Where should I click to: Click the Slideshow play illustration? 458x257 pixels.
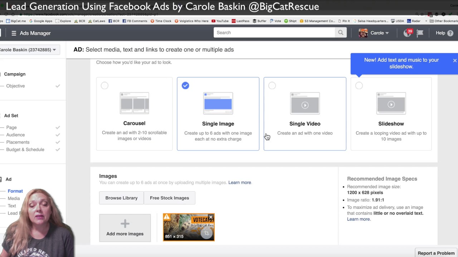point(391,104)
